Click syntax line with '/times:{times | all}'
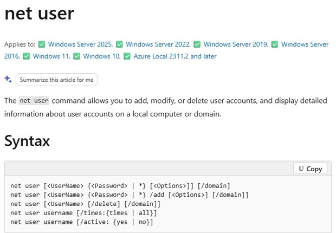The image size is (336, 233). coord(83,213)
